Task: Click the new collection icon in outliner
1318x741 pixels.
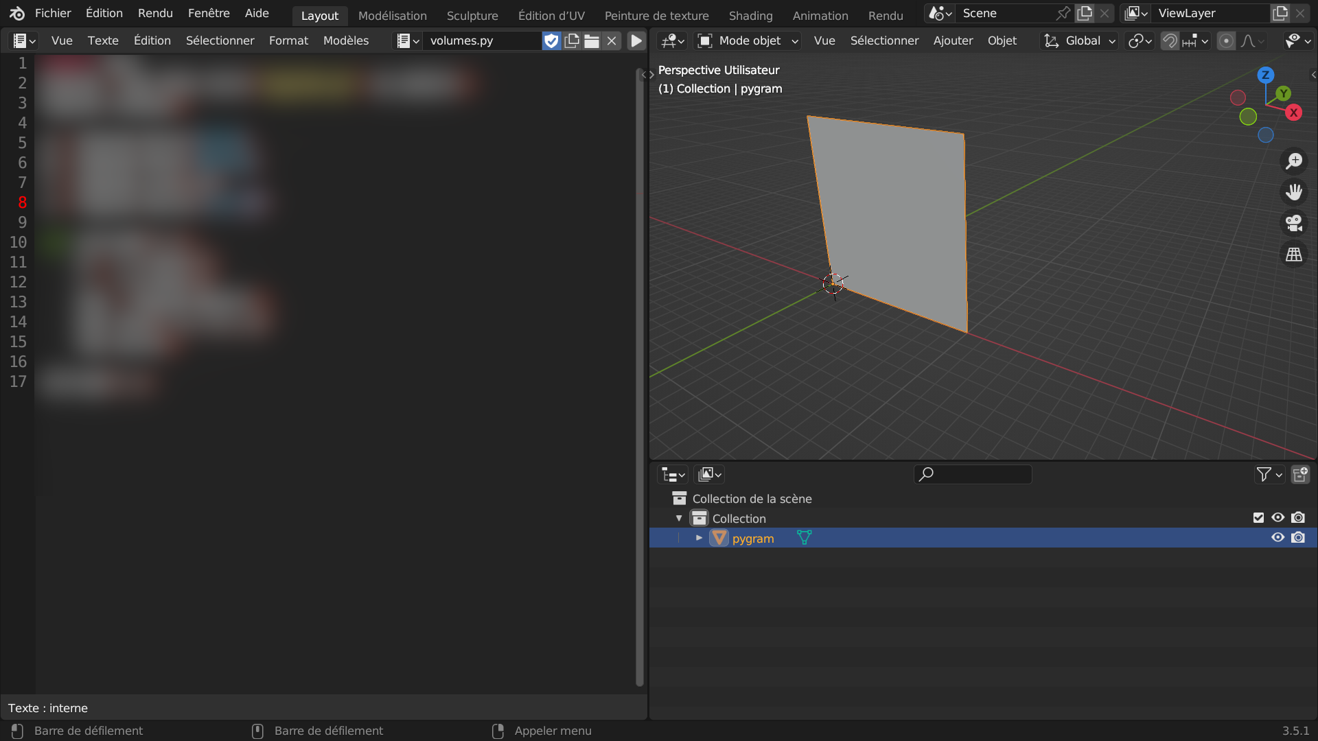Action: click(x=1300, y=474)
